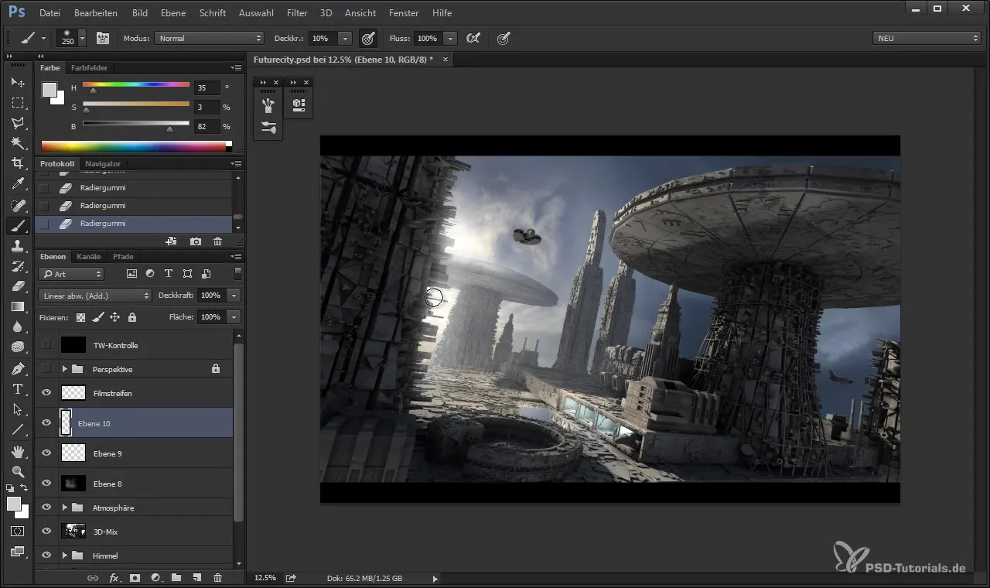Open the brush panel toggle in options bar

[x=102, y=38]
